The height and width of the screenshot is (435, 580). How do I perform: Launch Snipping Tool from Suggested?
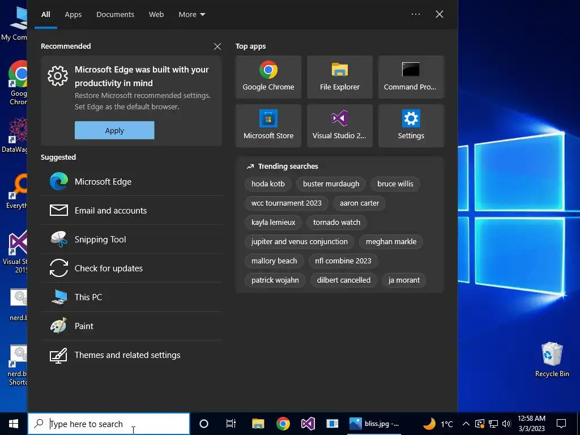pos(131,240)
